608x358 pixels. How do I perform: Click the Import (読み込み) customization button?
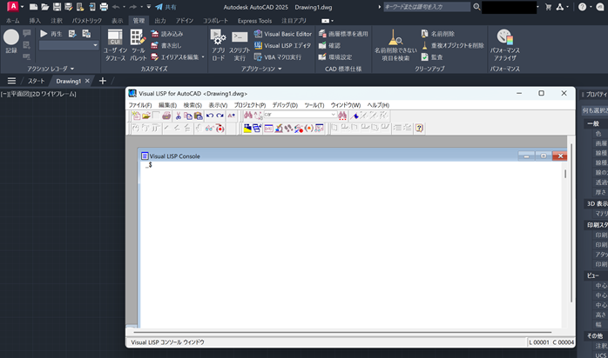166,34
